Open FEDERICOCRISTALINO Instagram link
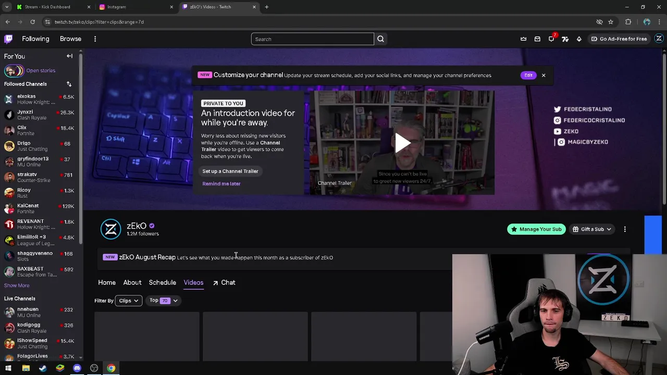This screenshot has width=667, height=375. coord(589,120)
